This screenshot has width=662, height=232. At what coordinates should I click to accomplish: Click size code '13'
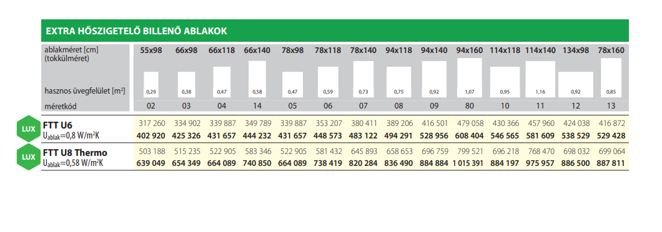click(x=611, y=106)
